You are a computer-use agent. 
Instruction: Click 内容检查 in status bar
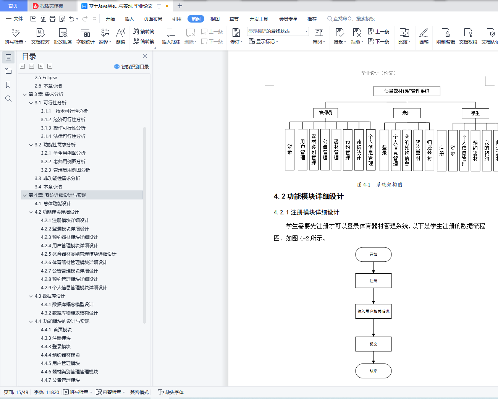pyautogui.click(x=110, y=392)
